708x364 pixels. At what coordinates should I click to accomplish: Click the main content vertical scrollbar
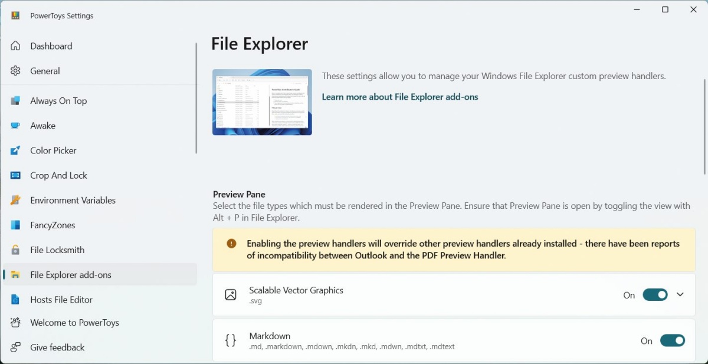coord(704,126)
